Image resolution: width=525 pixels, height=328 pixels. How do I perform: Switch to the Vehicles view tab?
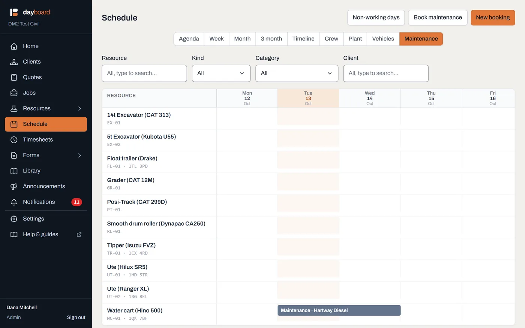point(383,39)
